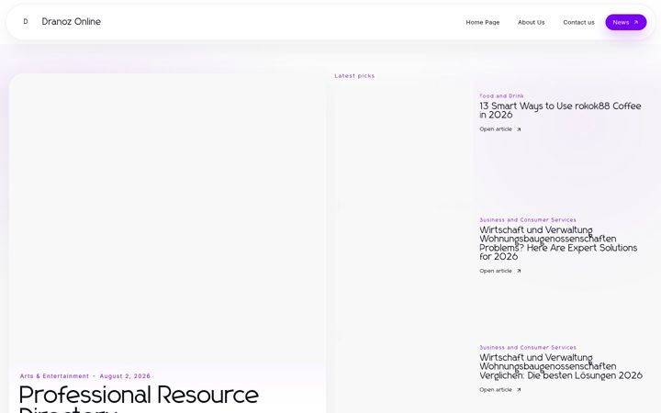Open category above Expert Solutions article

(x=528, y=220)
